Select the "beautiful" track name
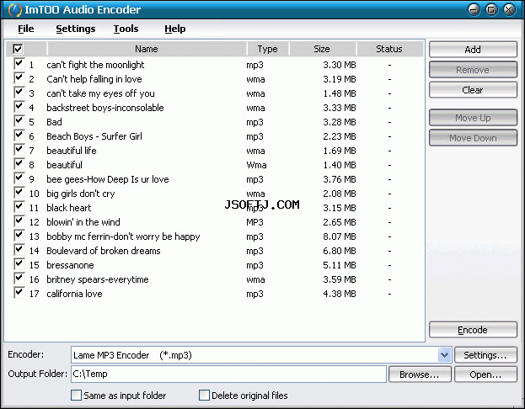 click(x=64, y=165)
